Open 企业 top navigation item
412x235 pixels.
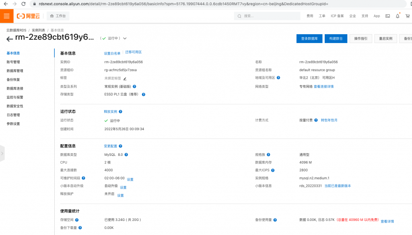tap(352, 16)
